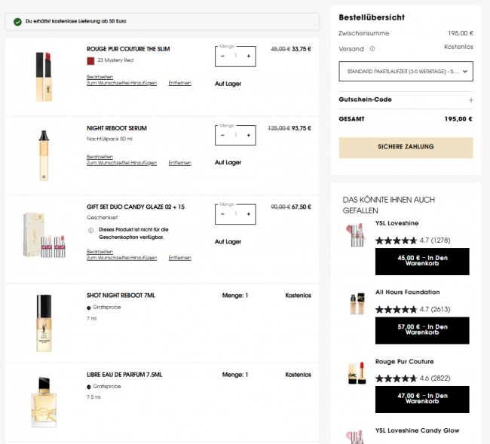Click All Hours Foundation recommendation thumbnail

[357, 304]
